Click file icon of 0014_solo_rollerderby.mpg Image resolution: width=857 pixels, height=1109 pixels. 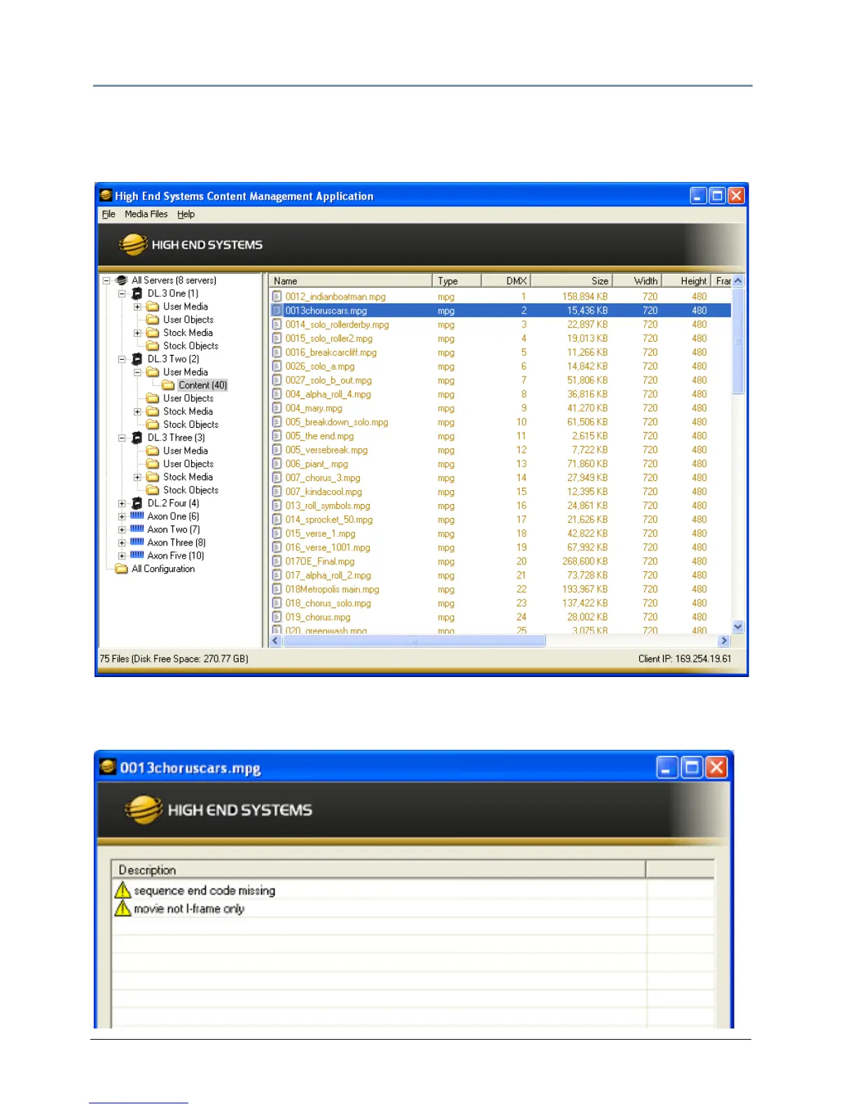point(277,325)
